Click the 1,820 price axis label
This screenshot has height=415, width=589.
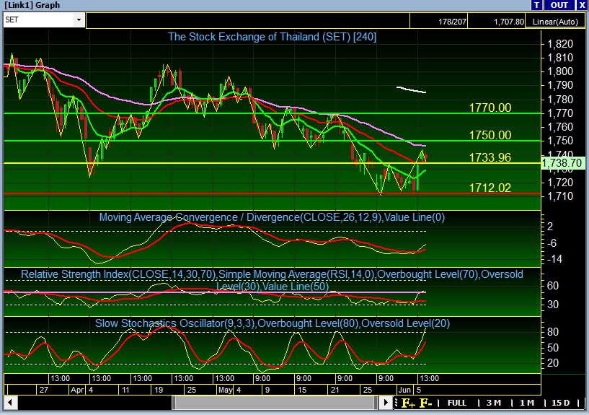click(560, 44)
